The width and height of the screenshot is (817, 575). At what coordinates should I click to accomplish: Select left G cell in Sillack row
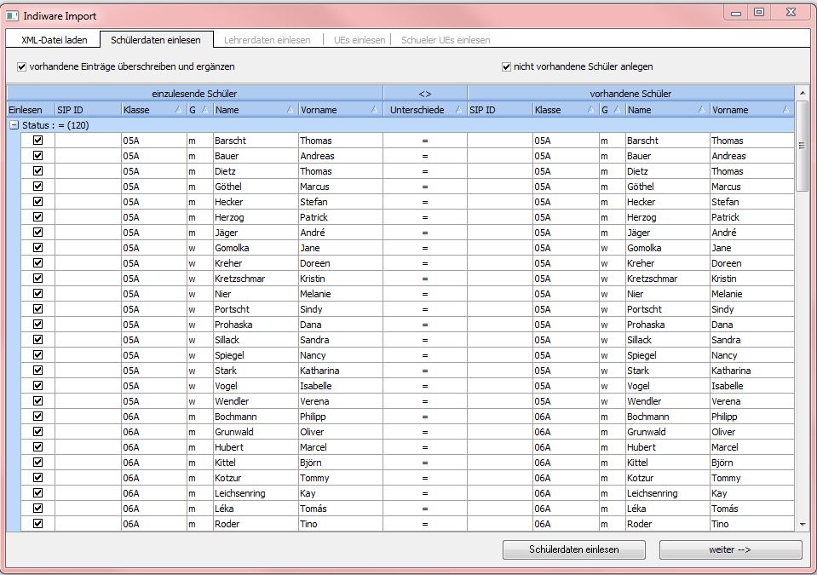click(x=200, y=340)
